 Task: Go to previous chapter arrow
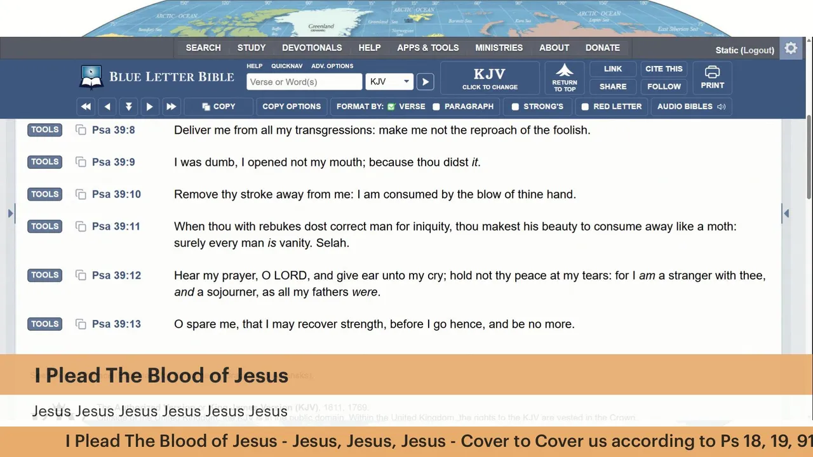pyautogui.click(x=107, y=107)
